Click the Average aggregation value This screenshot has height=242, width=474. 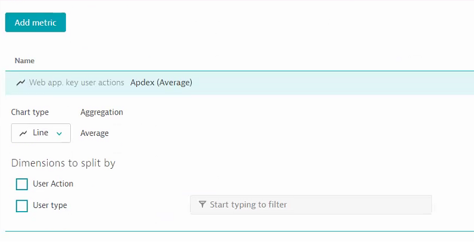(x=95, y=134)
